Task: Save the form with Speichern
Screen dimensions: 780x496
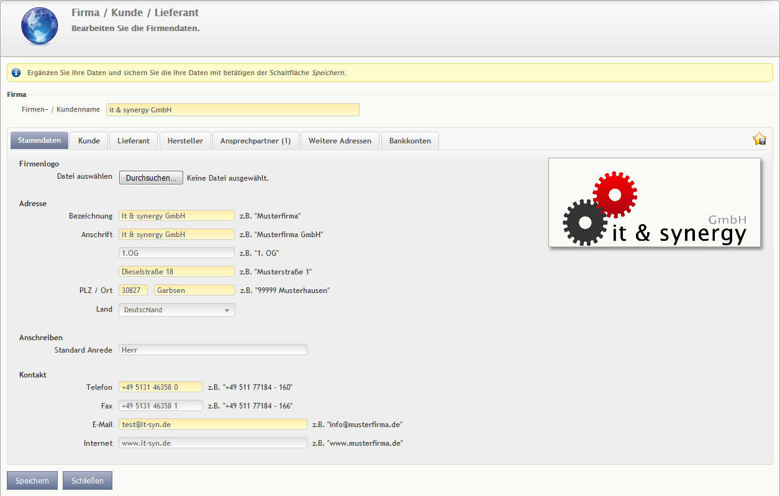Action: tap(32, 480)
